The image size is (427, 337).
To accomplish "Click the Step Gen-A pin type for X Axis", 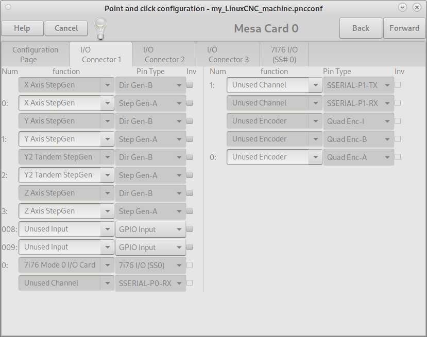I will pos(150,103).
